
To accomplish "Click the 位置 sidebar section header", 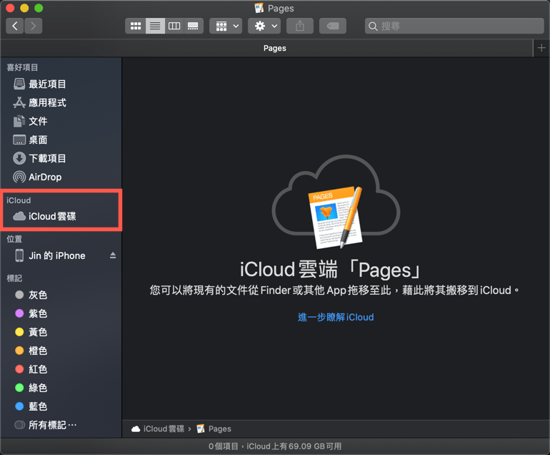I will [x=14, y=239].
